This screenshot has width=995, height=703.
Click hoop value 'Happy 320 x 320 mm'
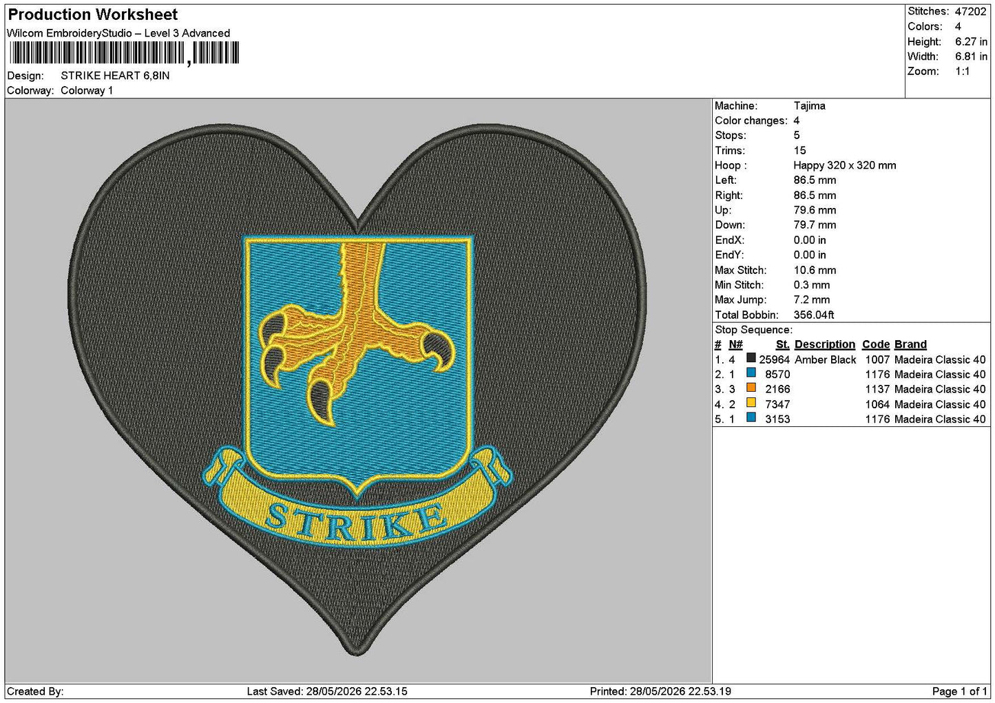click(845, 166)
